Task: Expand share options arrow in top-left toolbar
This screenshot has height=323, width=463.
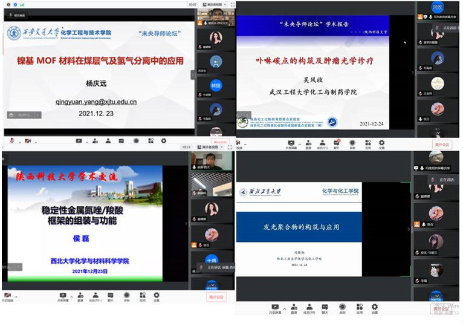Action: 87,142
